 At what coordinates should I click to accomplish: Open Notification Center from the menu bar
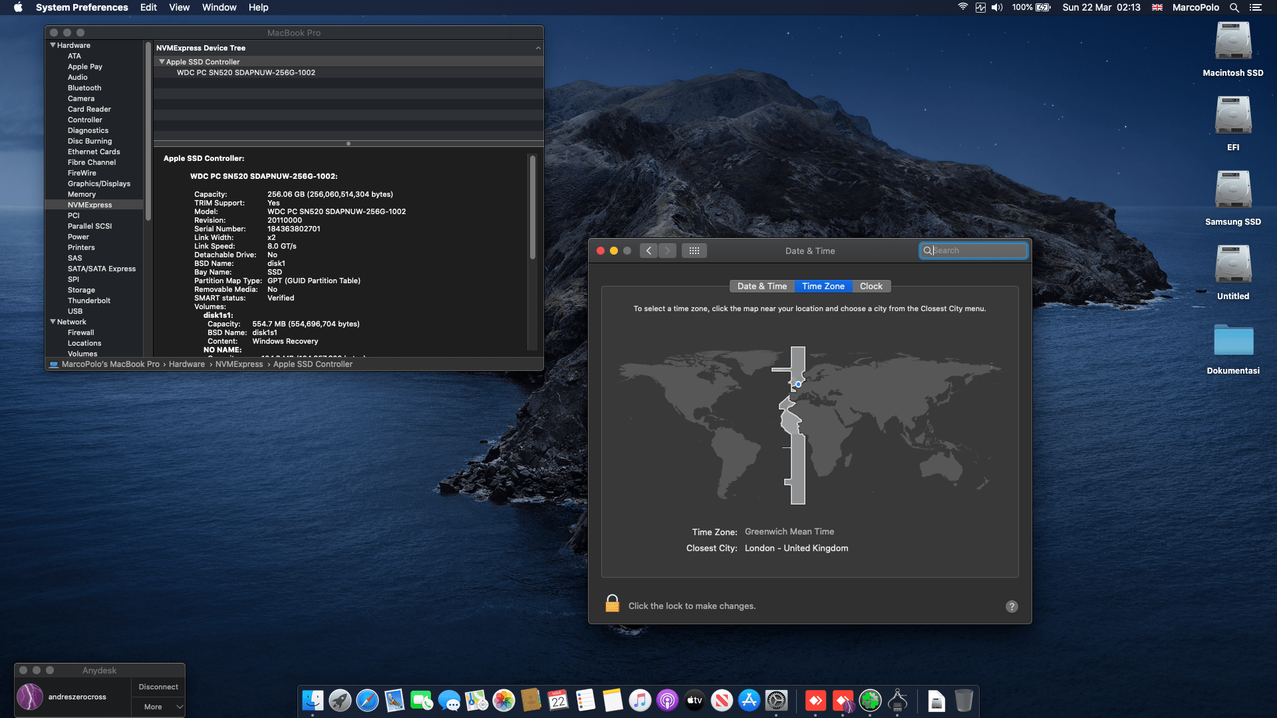[1256, 7]
